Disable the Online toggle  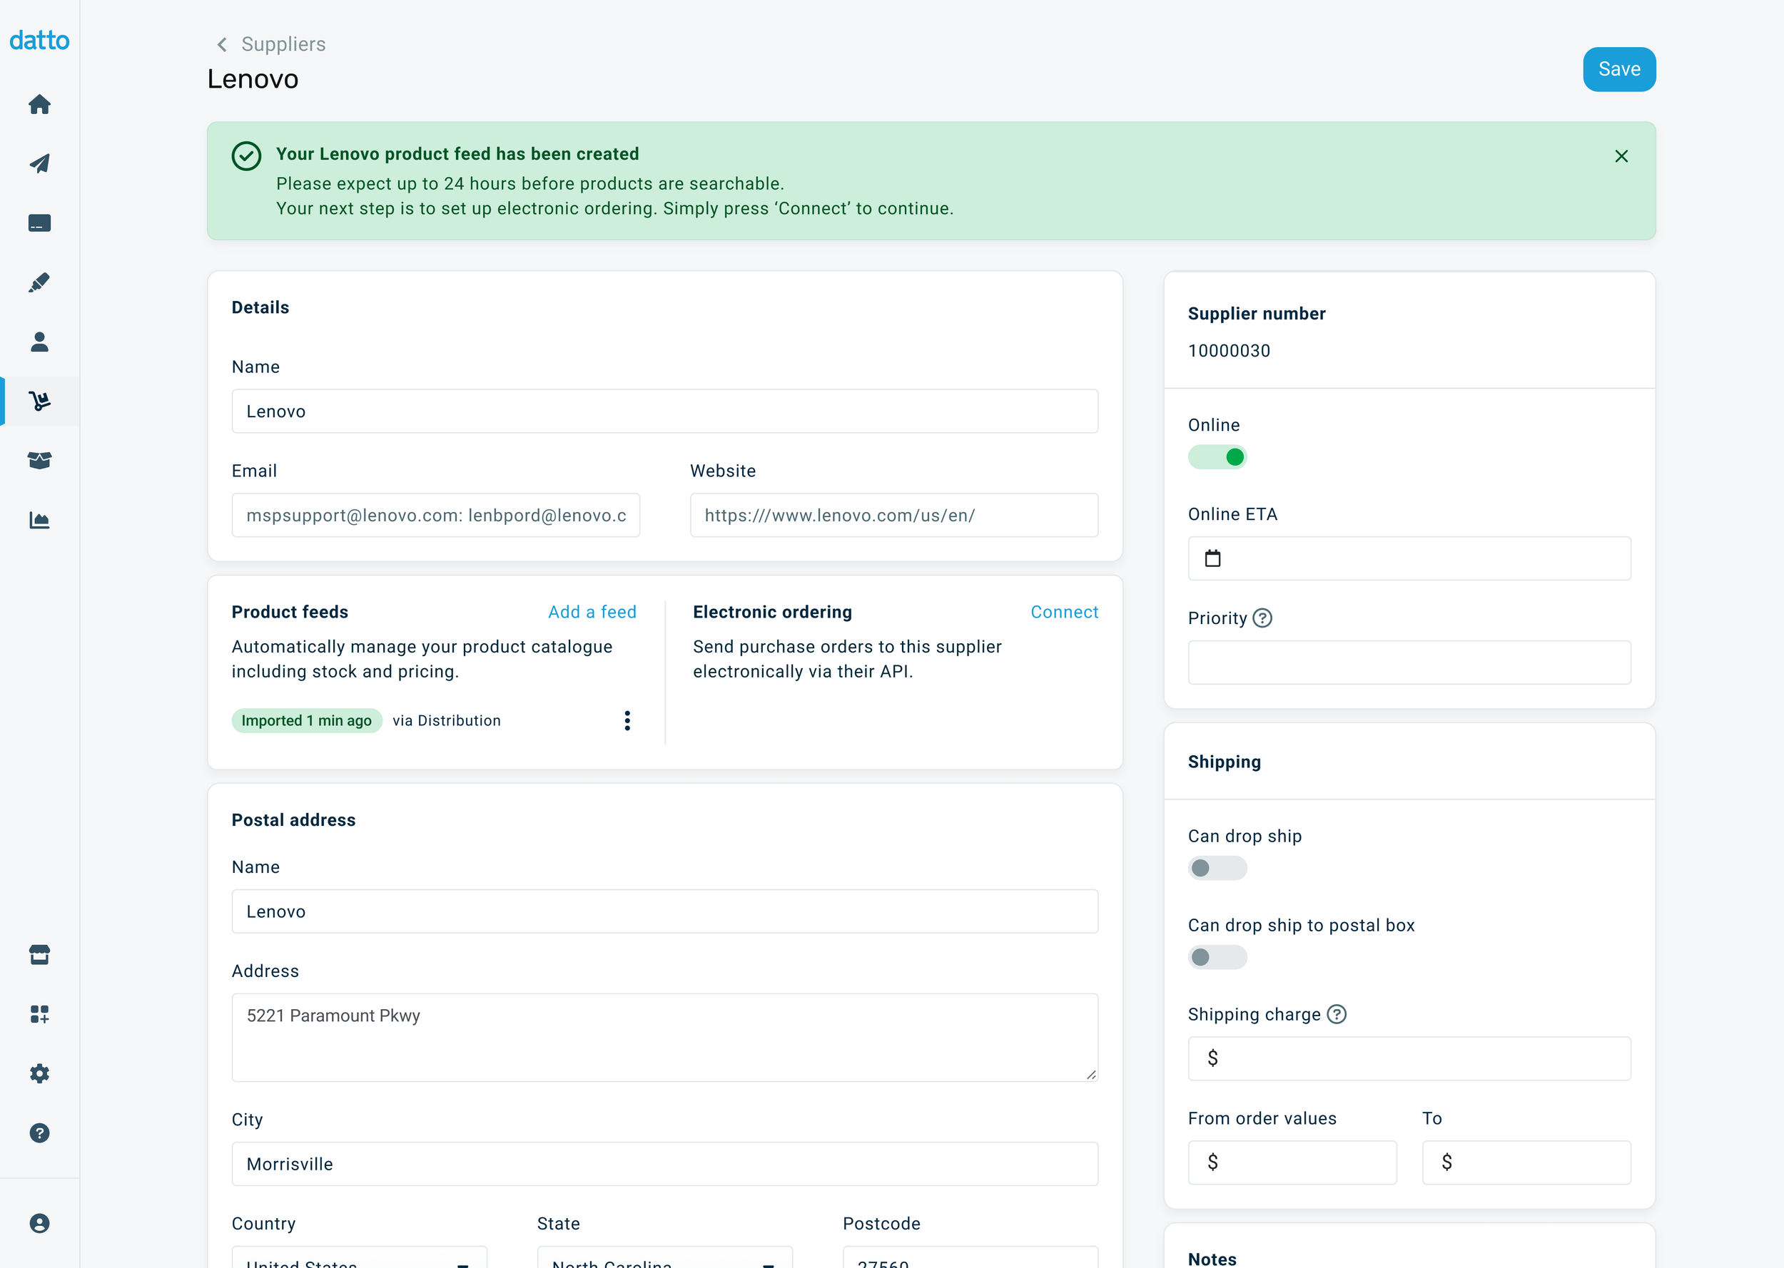coord(1217,456)
